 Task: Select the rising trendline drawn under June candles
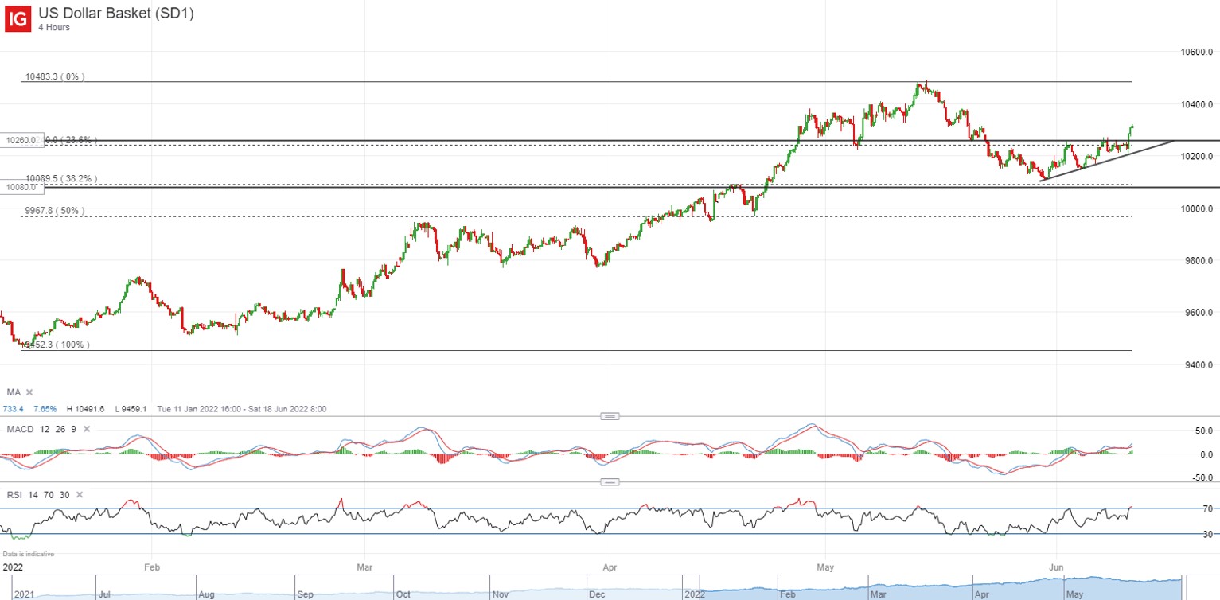1106,161
